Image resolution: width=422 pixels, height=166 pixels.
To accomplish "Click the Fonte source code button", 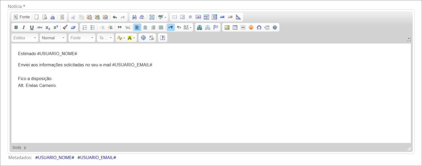I will [22, 17].
